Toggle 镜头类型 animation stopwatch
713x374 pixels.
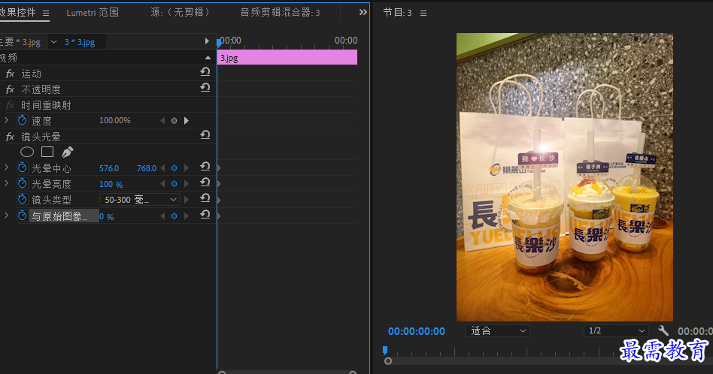[x=22, y=199]
